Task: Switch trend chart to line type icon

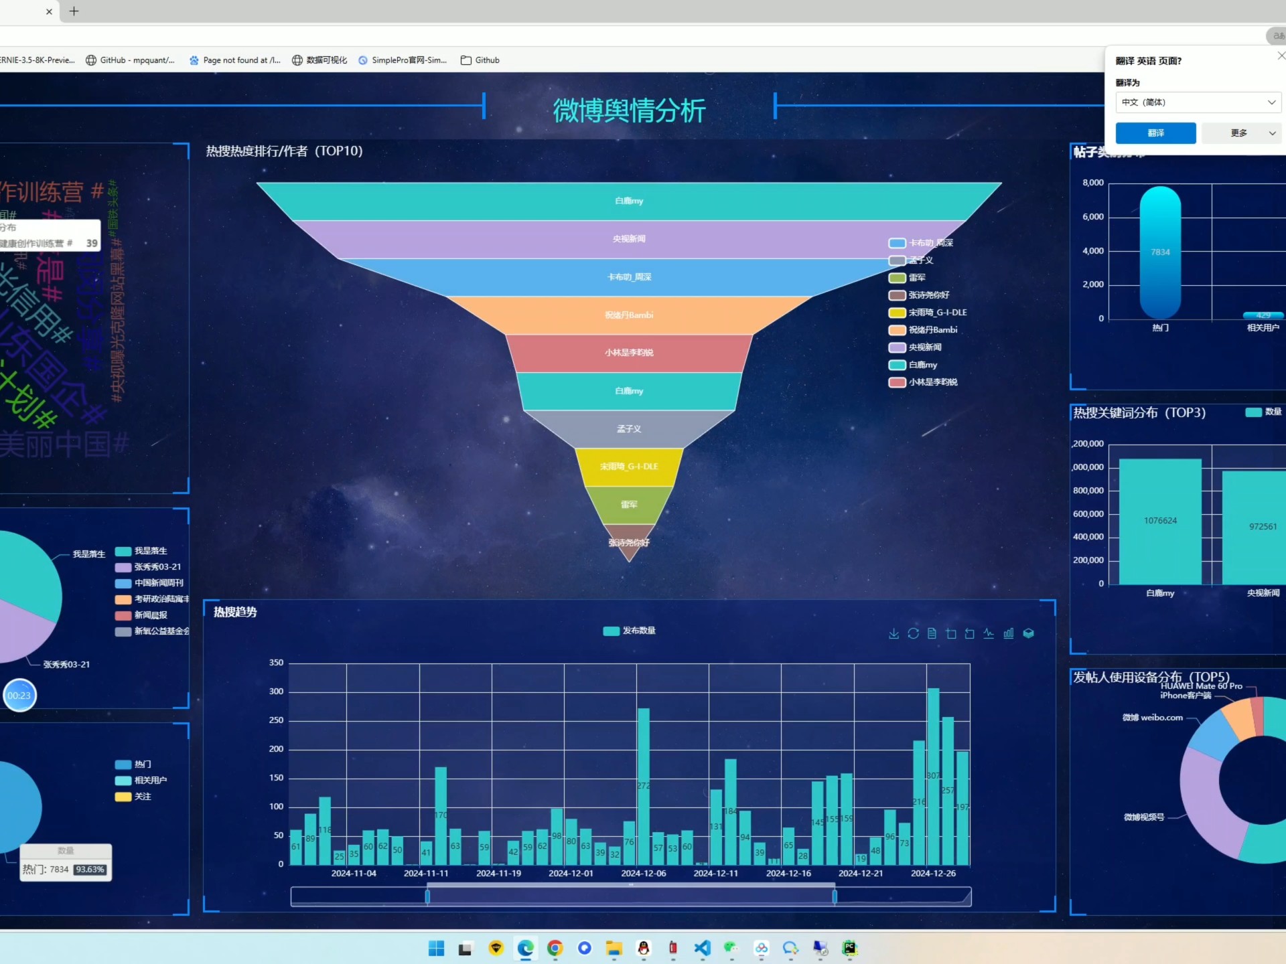Action: [x=989, y=633]
